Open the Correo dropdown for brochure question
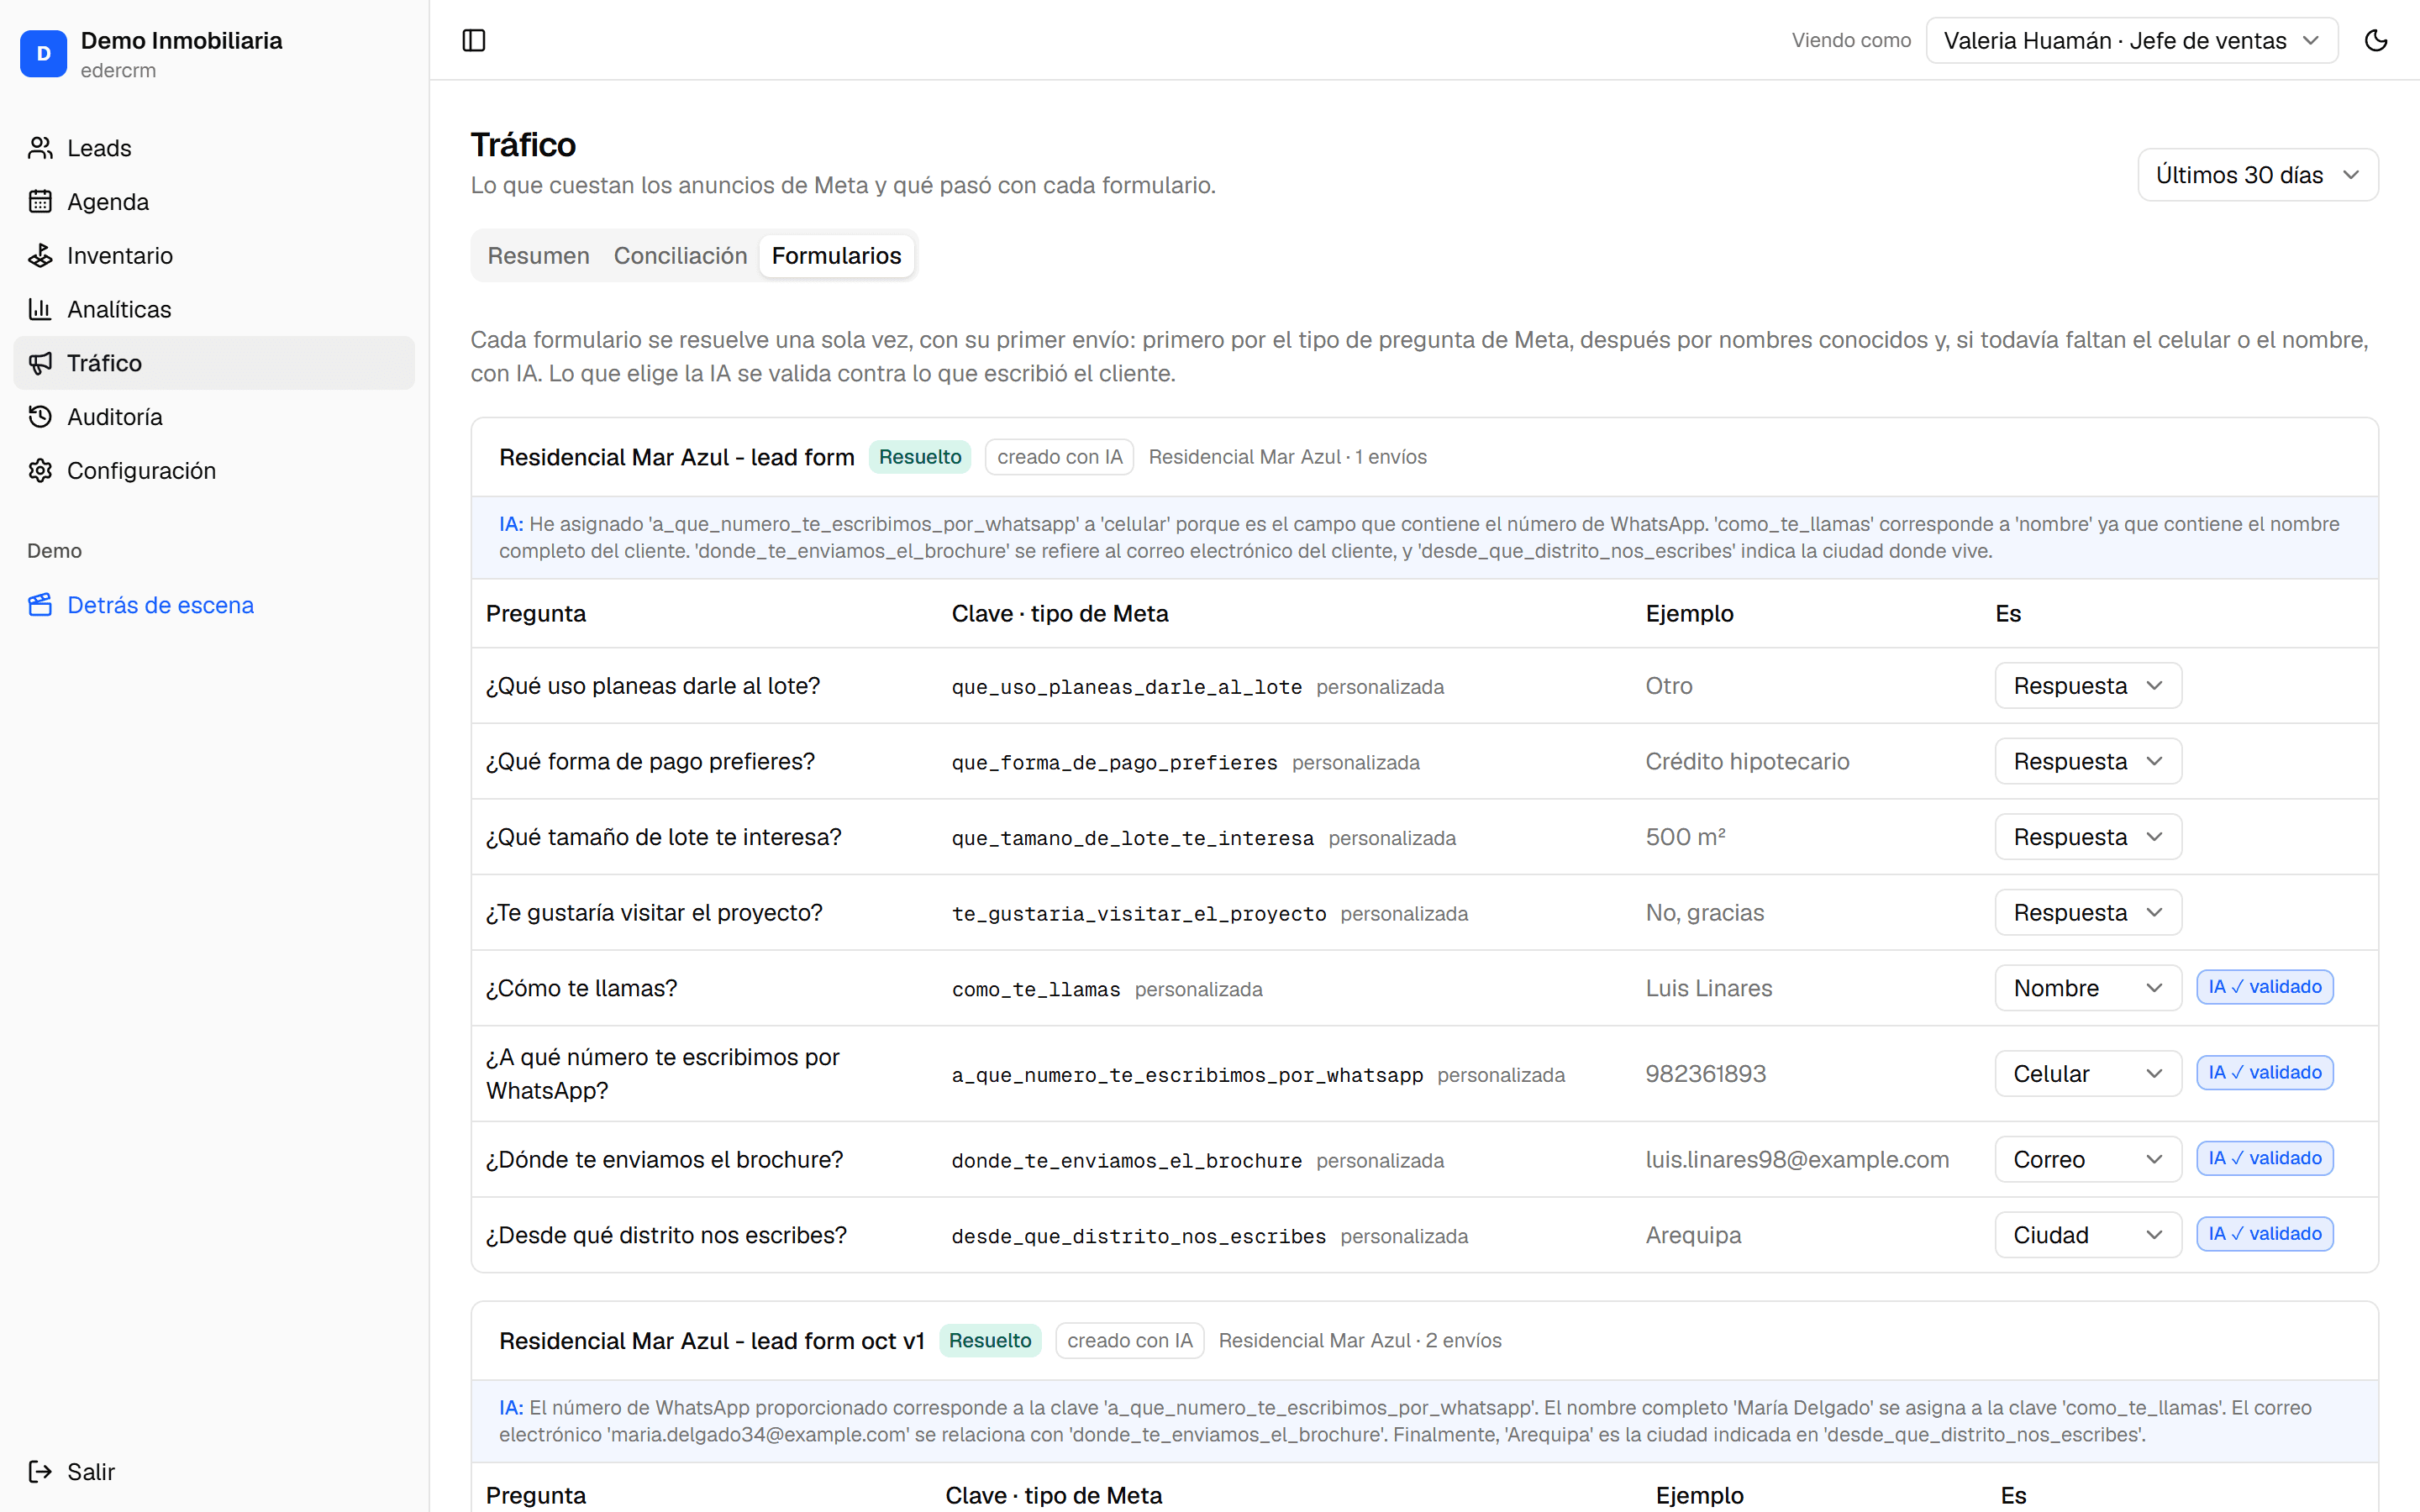 [2087, 1160]
